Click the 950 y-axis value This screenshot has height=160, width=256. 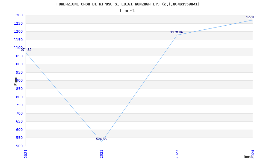click(x=19, y=73)
